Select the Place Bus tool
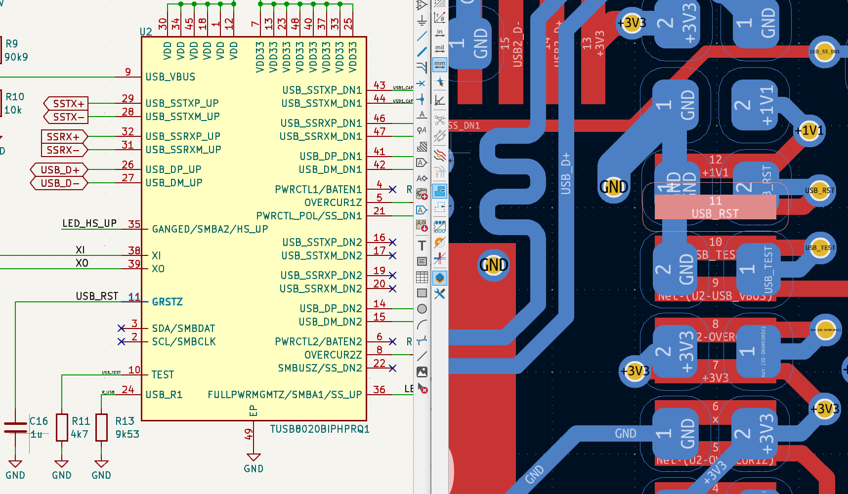The width and height of the screenshot is (848, 494). tap(422, 51)
